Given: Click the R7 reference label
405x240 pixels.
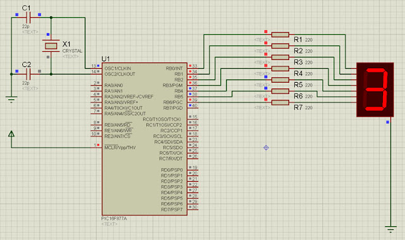Looking at the screenshot, I should click(298, 107).
